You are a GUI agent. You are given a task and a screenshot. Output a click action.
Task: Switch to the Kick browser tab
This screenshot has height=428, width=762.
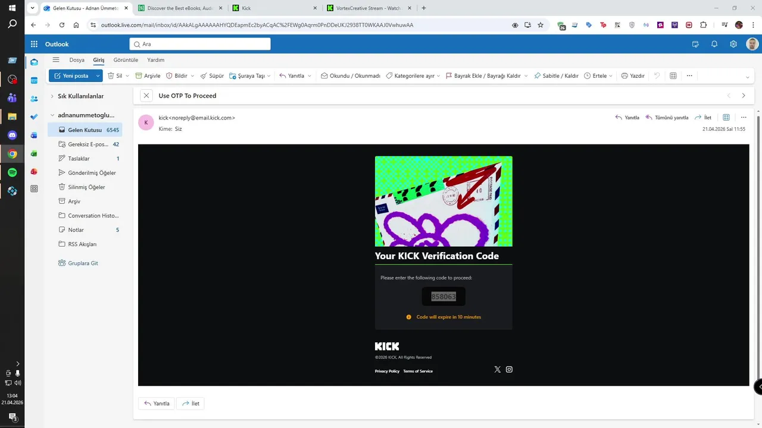click(276, 8)
